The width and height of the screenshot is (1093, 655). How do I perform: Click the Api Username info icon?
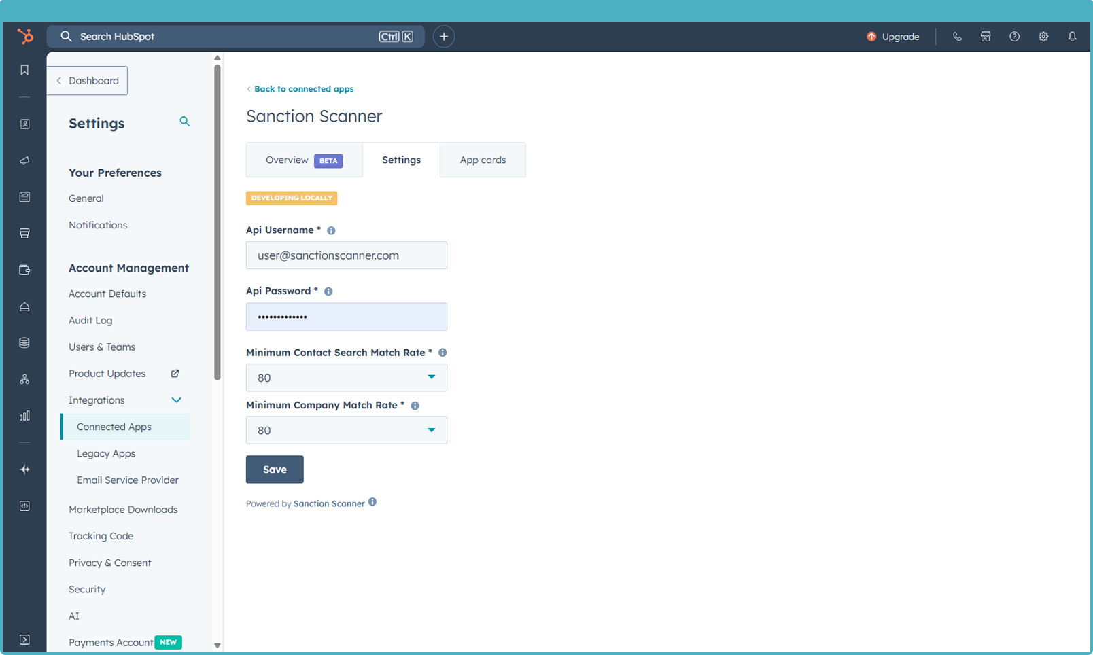pyautogui.click(x=331, y=231)
